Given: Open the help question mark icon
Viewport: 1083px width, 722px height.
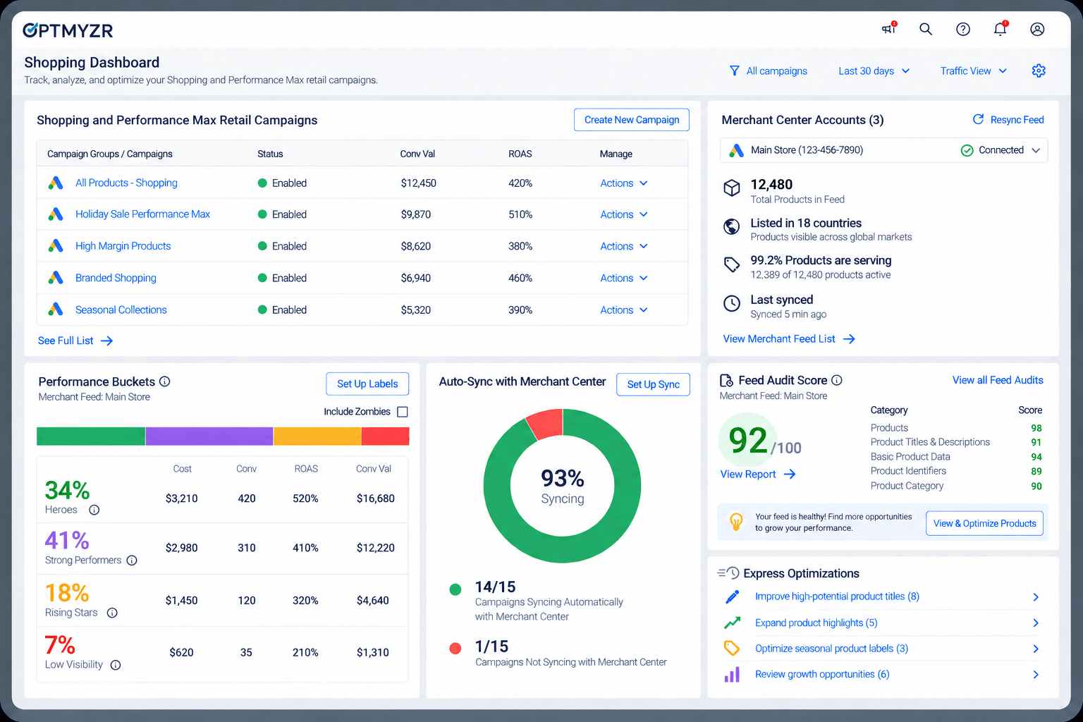Looking at the screenshot, I should [x=963, y=29].
